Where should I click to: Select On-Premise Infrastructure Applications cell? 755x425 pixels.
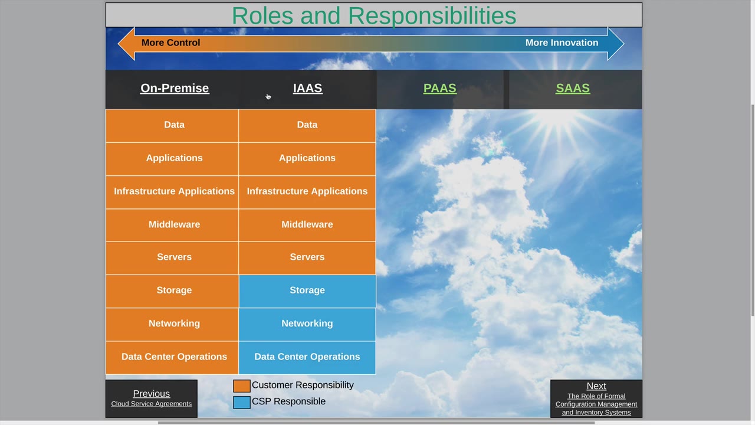point(172,192)
